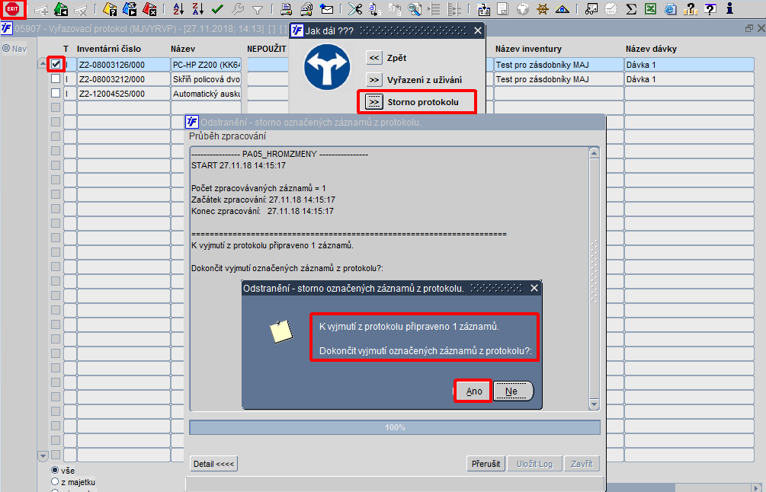
Task: Click the Zpět back button
Action: 374,58
